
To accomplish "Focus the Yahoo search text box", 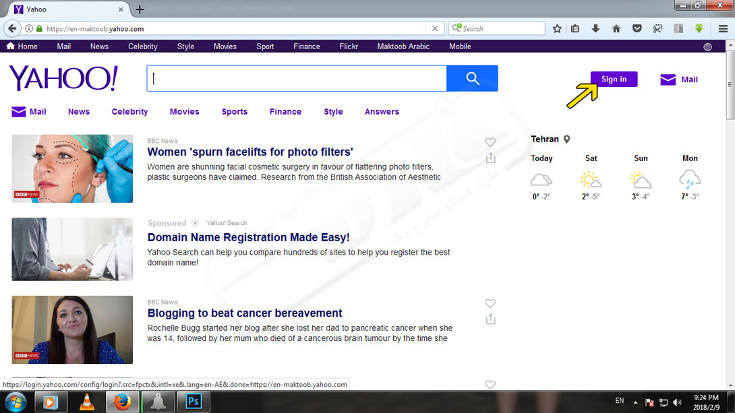I will pyautogui.click(x=297, y=78).
